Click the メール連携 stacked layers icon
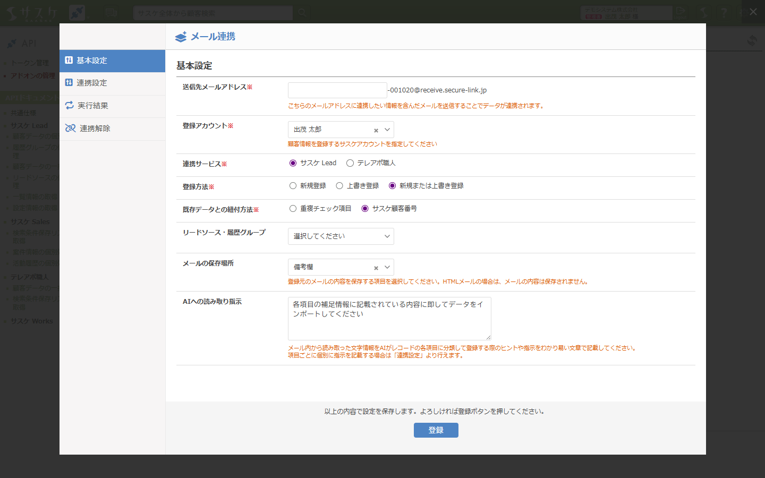 point(180,36)
